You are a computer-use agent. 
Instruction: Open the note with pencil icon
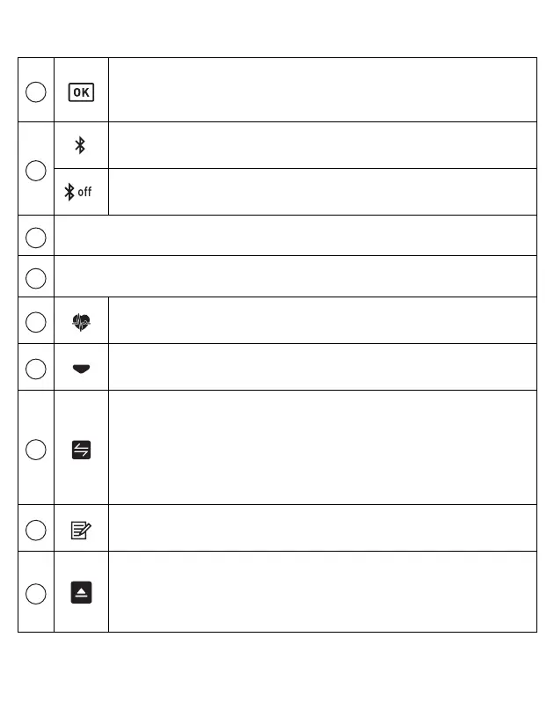click(x=81, y=530)
